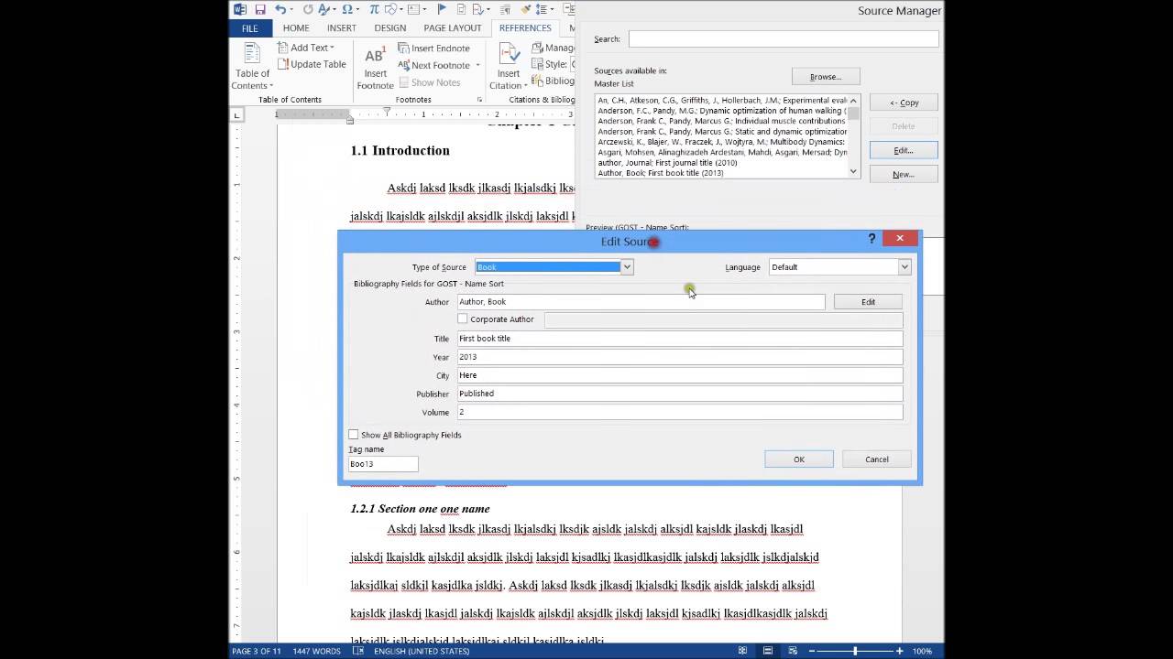Click the Save icon in Quick Access Toolbar
The width and height of the screenshot is (1173, 659).
coord(260,10)
